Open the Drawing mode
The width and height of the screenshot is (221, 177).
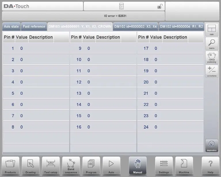click(31, 166)
